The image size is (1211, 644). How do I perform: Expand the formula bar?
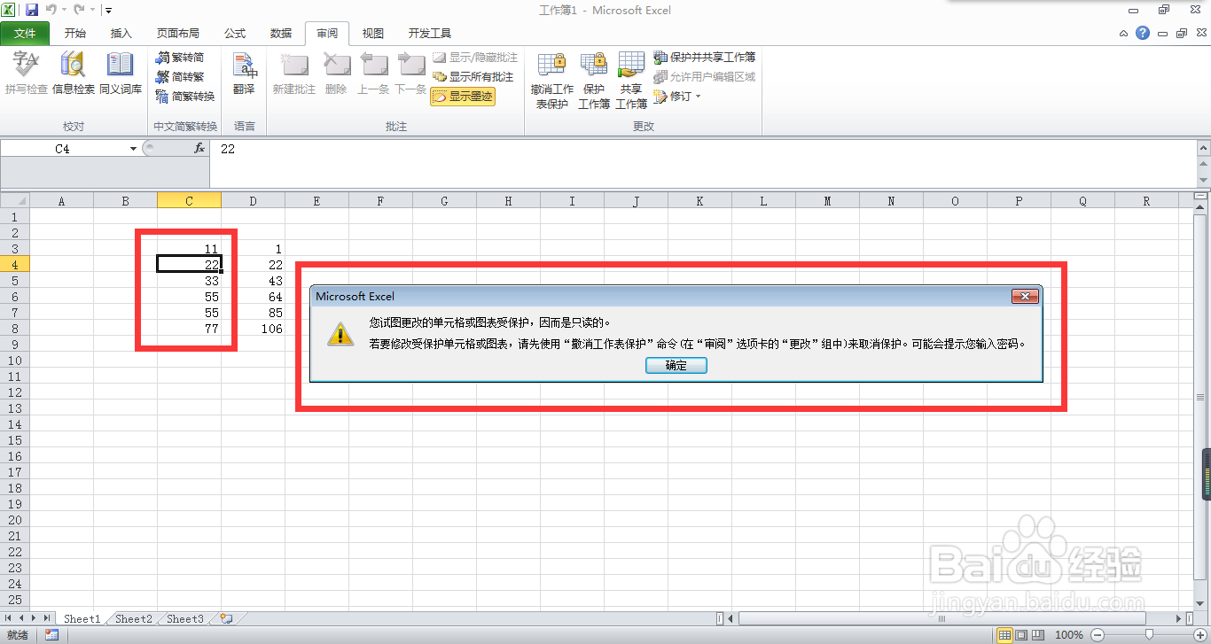click(x=1203, y=147)
